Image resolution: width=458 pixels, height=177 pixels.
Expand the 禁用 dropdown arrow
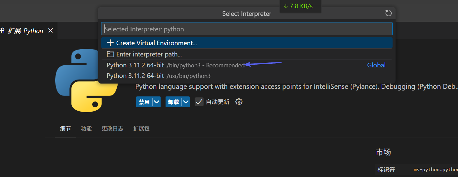pyautogui.click(x=157, y=102)
